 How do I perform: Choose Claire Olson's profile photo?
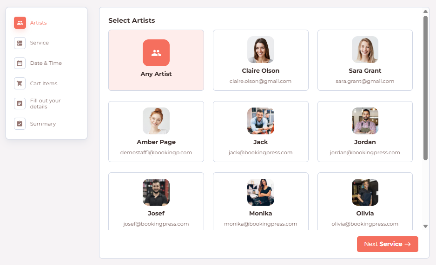tap(261, 50)
